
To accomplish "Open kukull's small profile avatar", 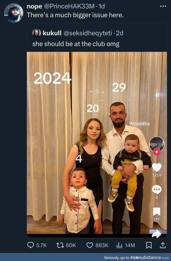I will coord(37,33).
